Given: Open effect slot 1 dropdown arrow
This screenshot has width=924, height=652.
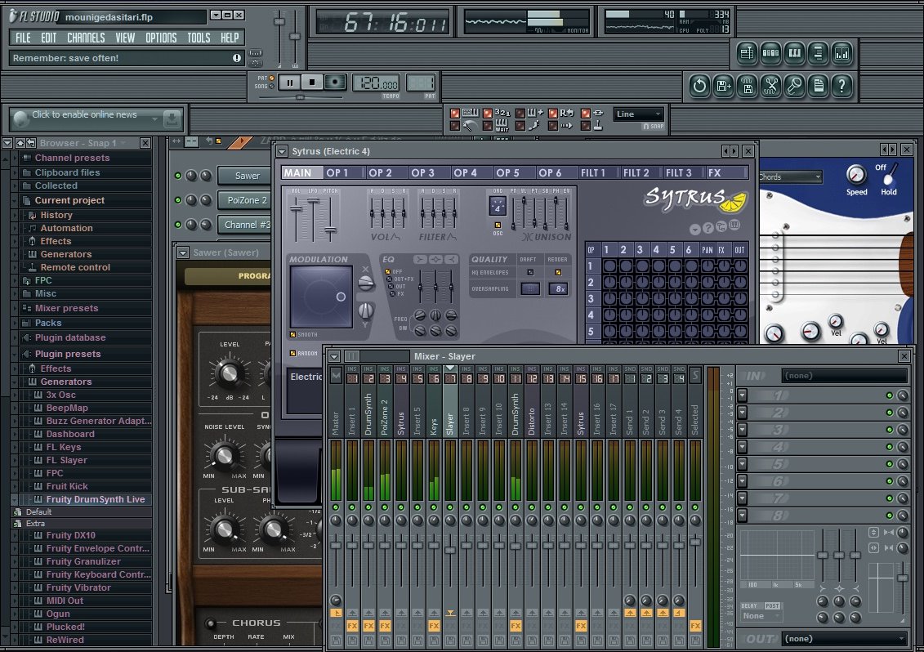Looking at the screenshot, I should pyautogui.click(x=743, y=395).
